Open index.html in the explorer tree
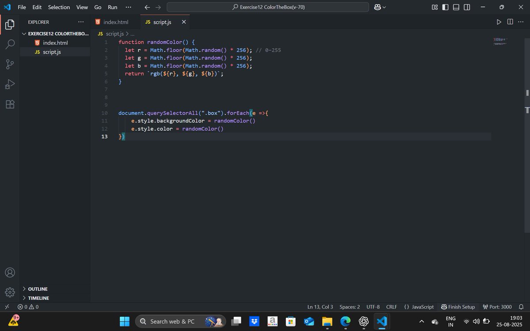The width and height of the screenshot is (530, 331). (55, 43)
